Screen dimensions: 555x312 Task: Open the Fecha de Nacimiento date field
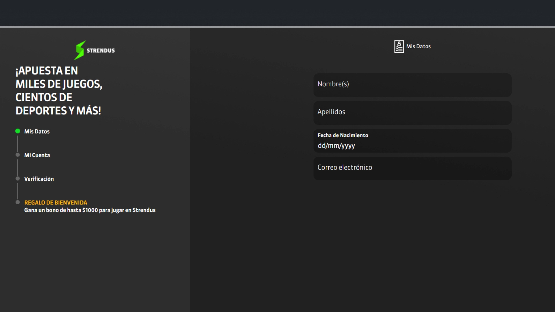click(x=412, y=141)
